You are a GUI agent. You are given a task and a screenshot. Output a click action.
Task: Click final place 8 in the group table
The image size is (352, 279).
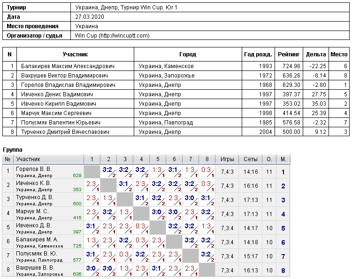(283, 271)
